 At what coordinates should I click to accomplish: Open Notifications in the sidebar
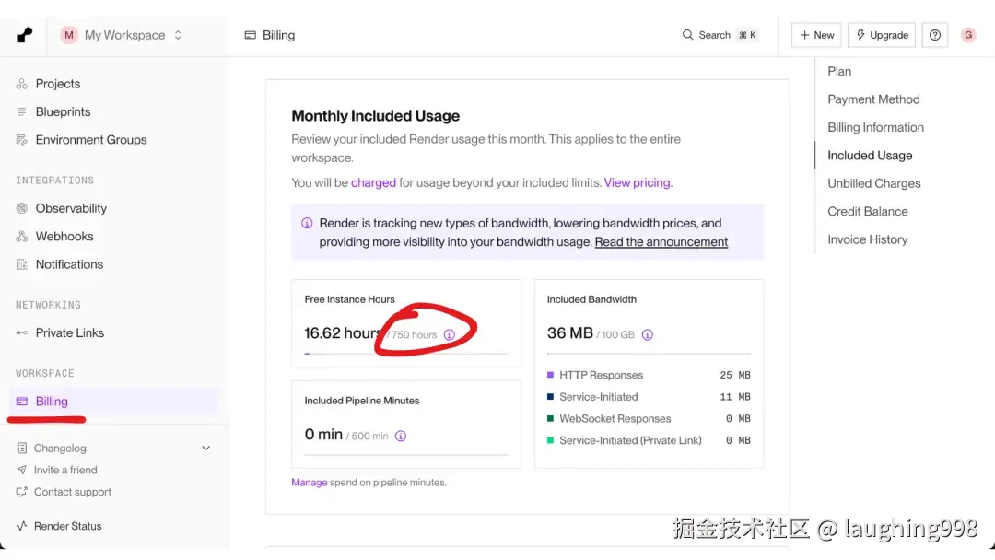[69, 263]
